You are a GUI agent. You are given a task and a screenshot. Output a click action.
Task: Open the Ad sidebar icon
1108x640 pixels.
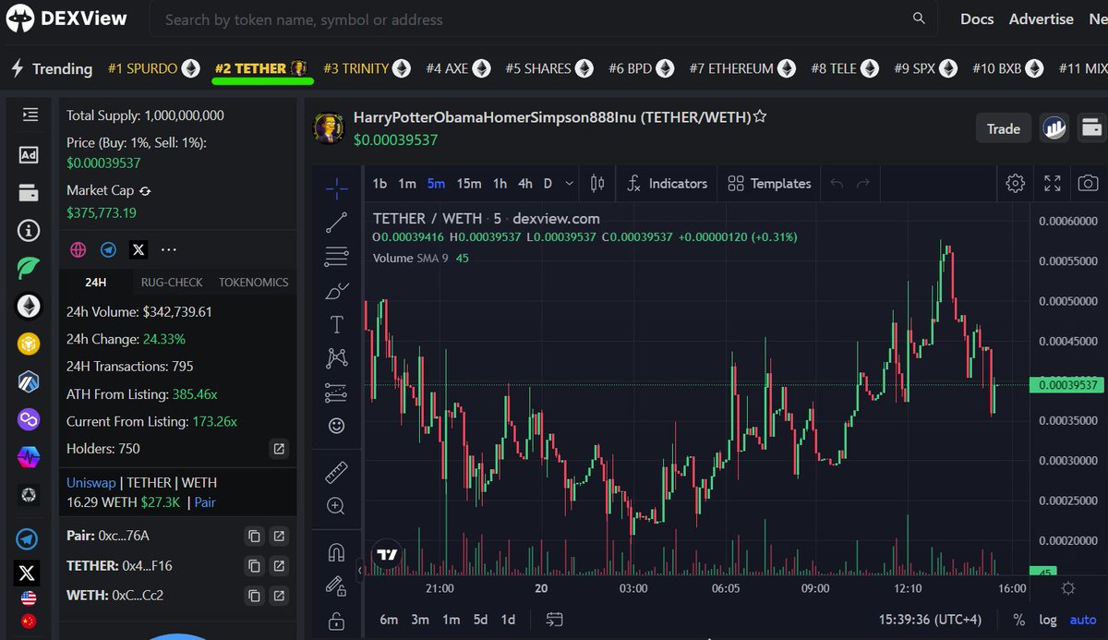click(x=29, y=155)
